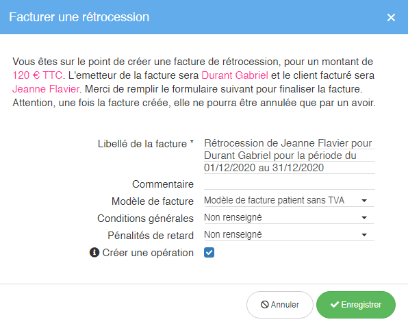Click the Annuler button
Image resolution: width=408 pixels, height=324 pixels.
point(280,304)
